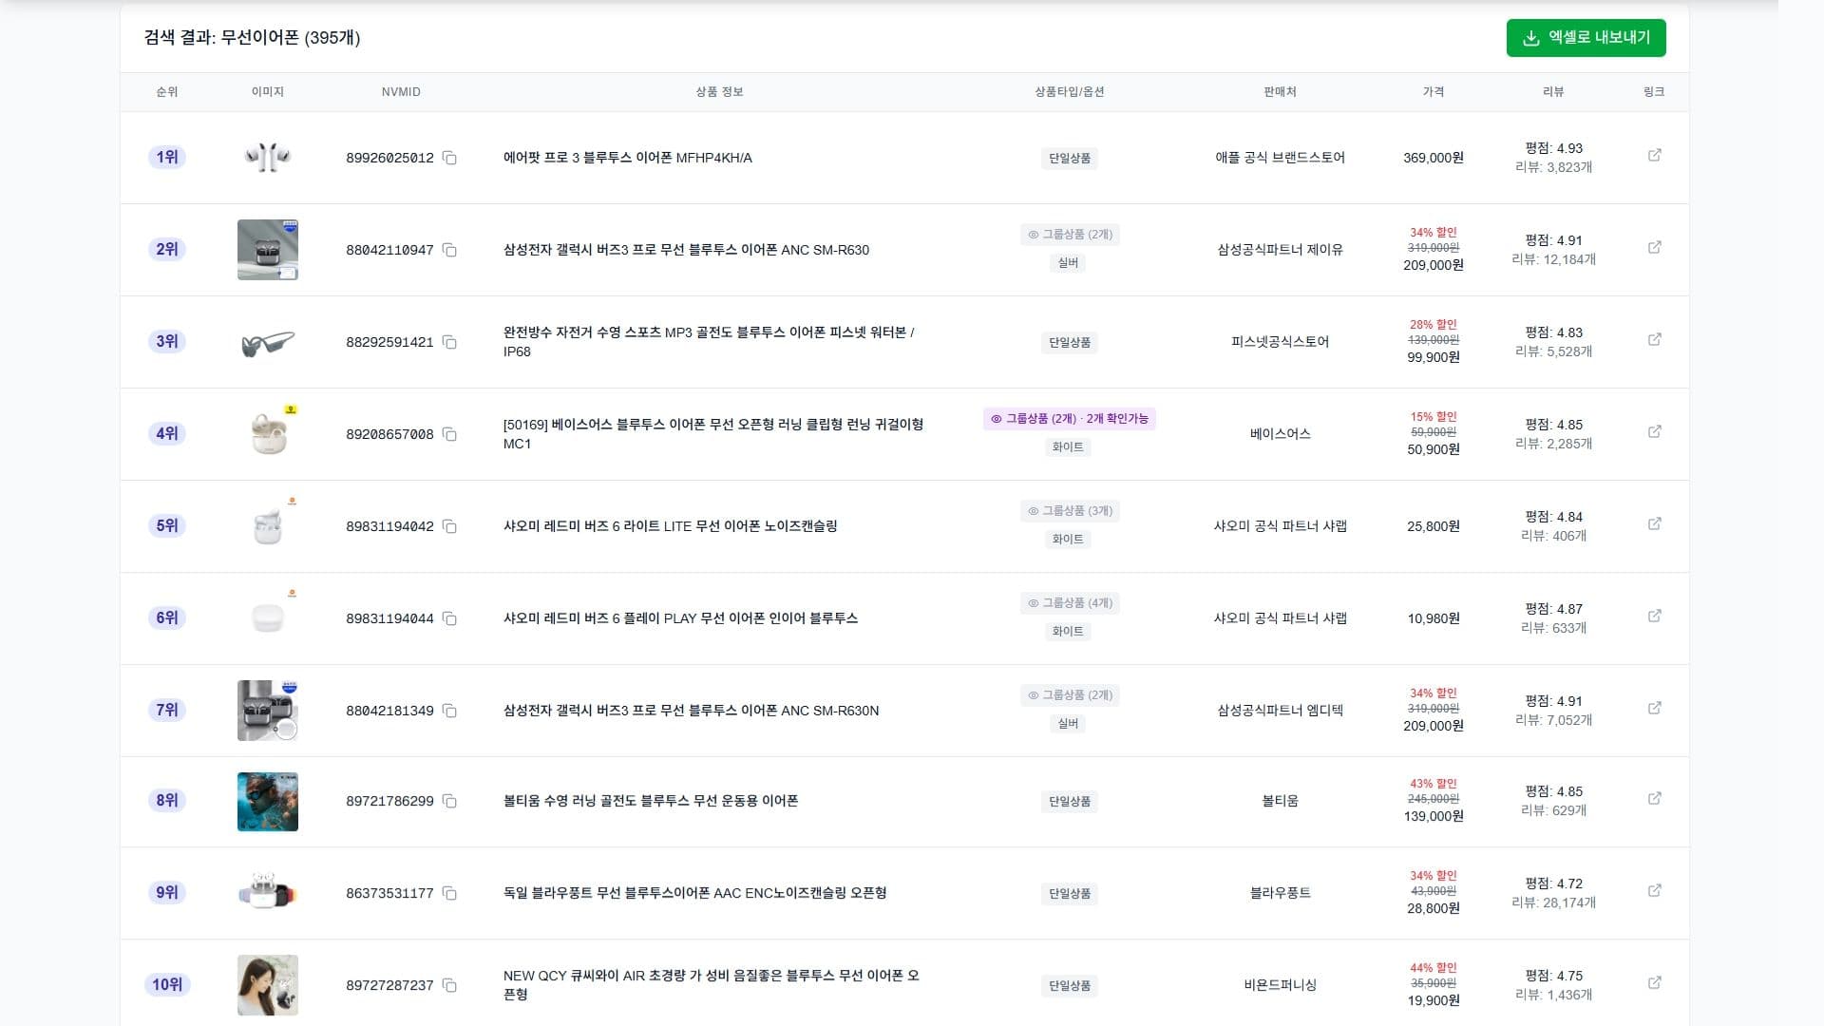Copy NVMID 88042110947 using copy icon
The height and width of the screenshot is (1026, 1824).
pos(449,250)
